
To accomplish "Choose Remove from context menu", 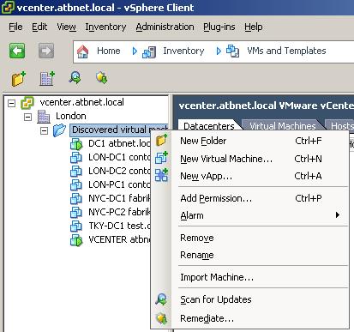I will point(250,238).
